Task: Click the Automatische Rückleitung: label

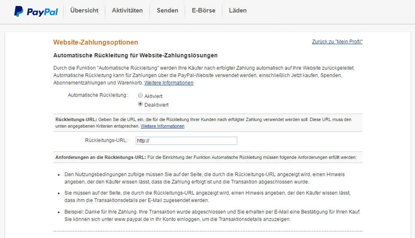Action: 98,95
